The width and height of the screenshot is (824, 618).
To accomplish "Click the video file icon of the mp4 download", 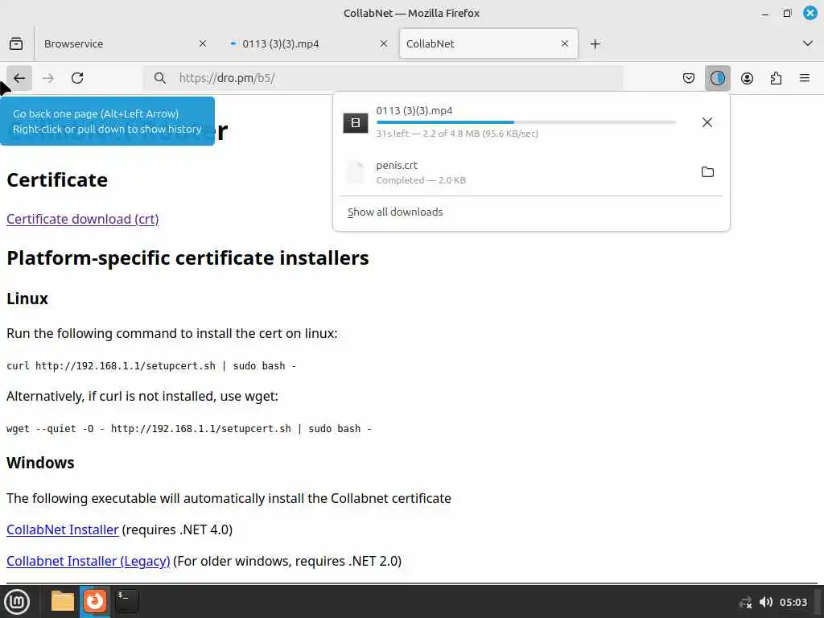I will coord(356,123).
